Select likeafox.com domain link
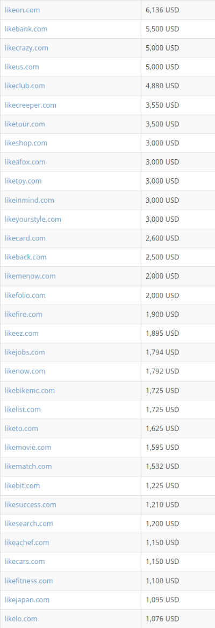 [25, 162]
